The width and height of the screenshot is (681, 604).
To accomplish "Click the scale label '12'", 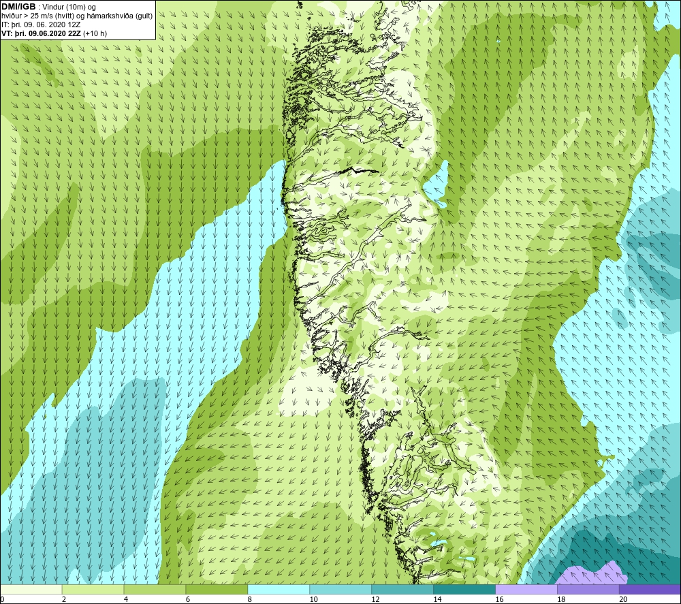I will [376, 599].
